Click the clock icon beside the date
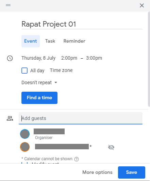This screenshot has width=150, height=181. pos(10,58)
